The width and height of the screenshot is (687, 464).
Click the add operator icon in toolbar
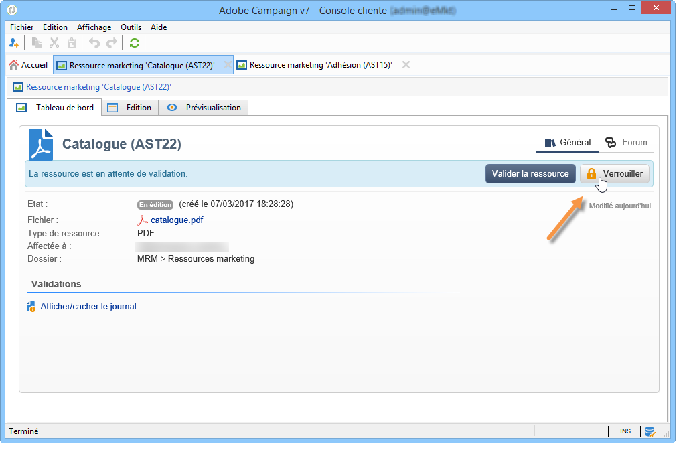(x=13, y=43)
